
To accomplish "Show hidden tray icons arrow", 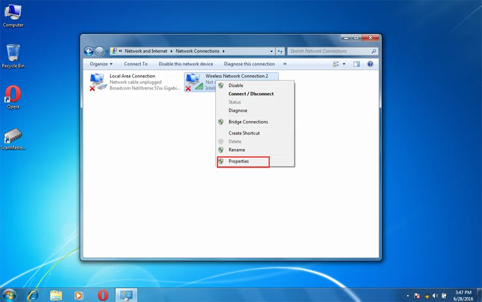I will pos(408,296).
